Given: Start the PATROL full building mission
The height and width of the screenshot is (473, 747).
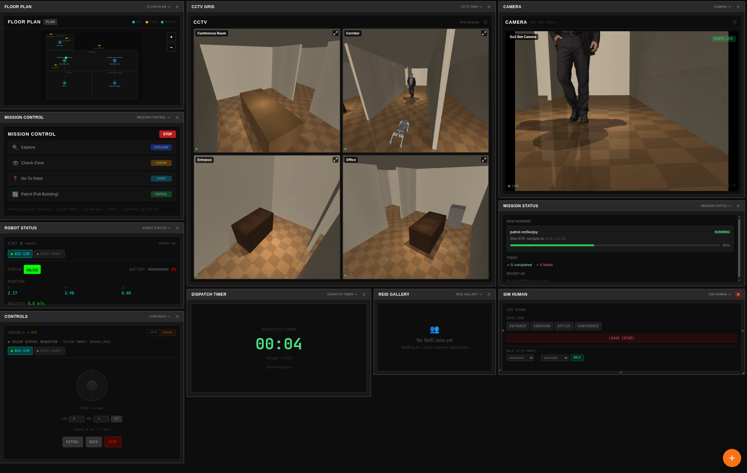Looking at the screenshot, I should point(161,194).
